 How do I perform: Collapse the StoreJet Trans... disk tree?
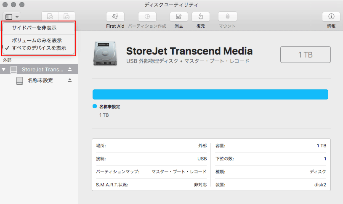click(4, 70)
